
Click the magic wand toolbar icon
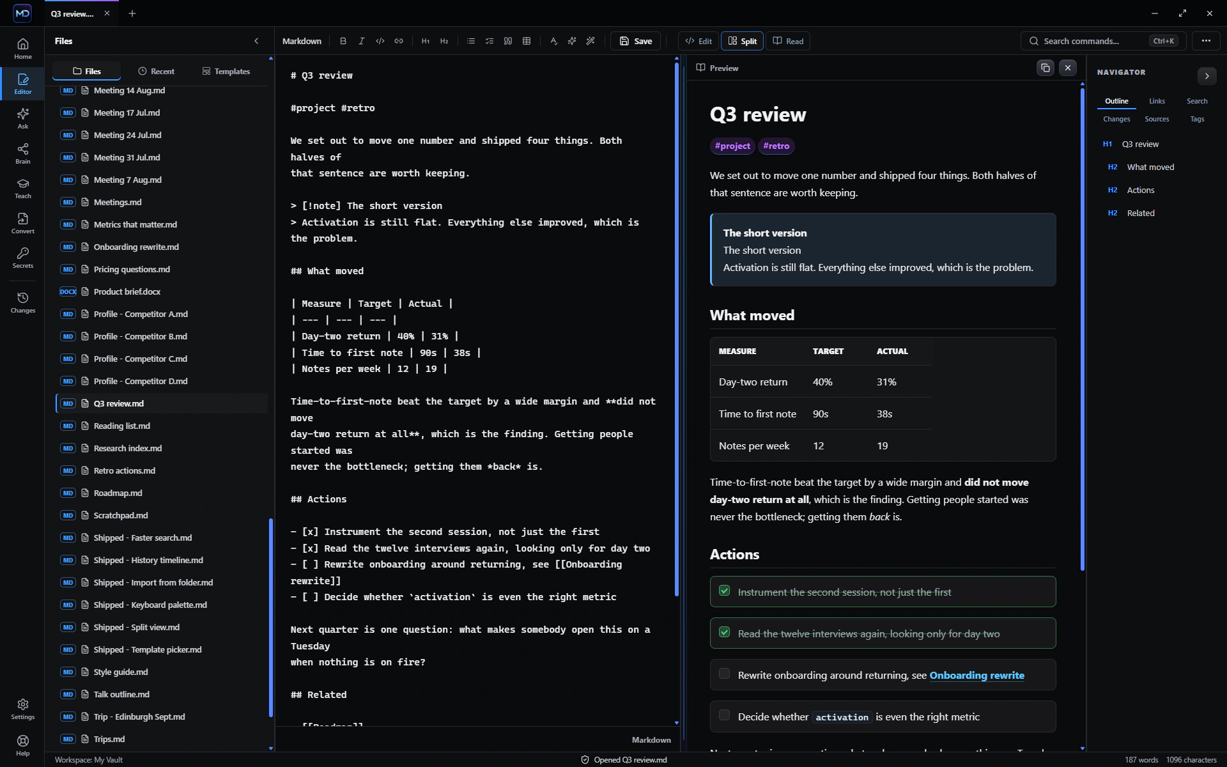coord(590,41)
